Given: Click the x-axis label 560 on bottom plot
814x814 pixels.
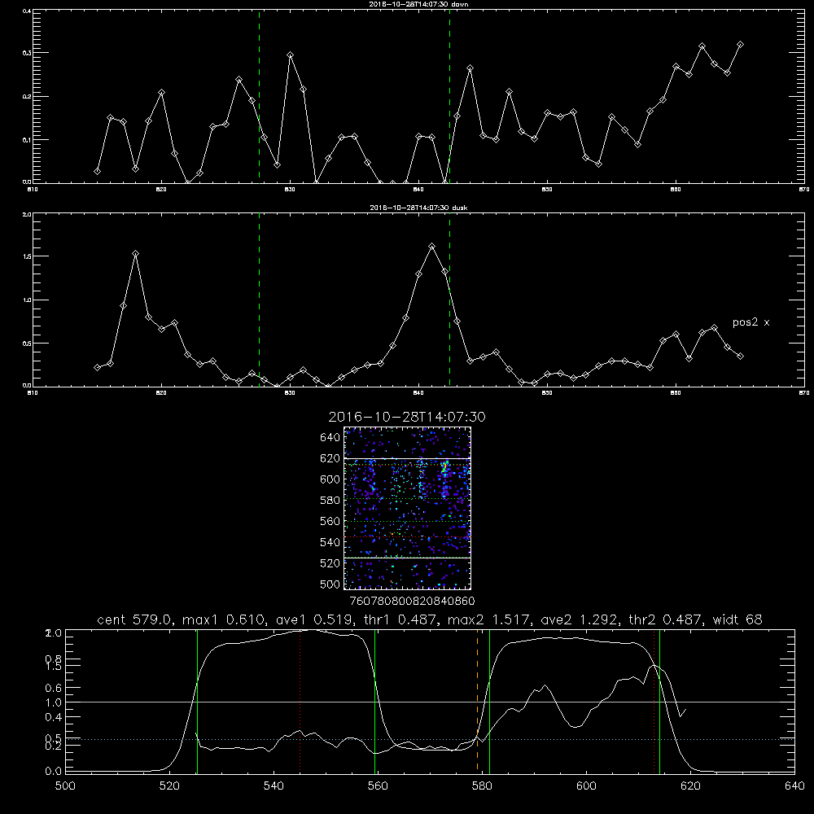Looking at the screenshot, I should point(378,786).
